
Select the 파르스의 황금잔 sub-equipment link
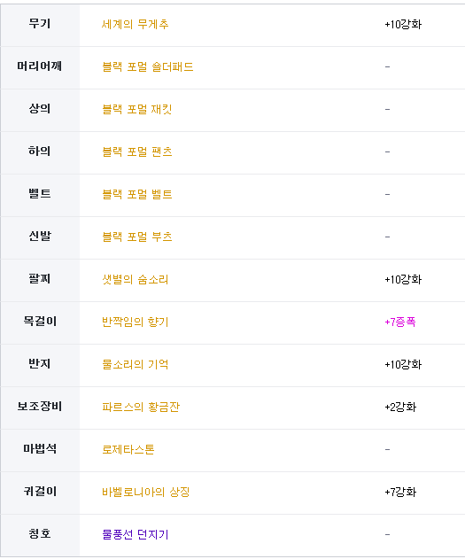(x=141, y=407)
